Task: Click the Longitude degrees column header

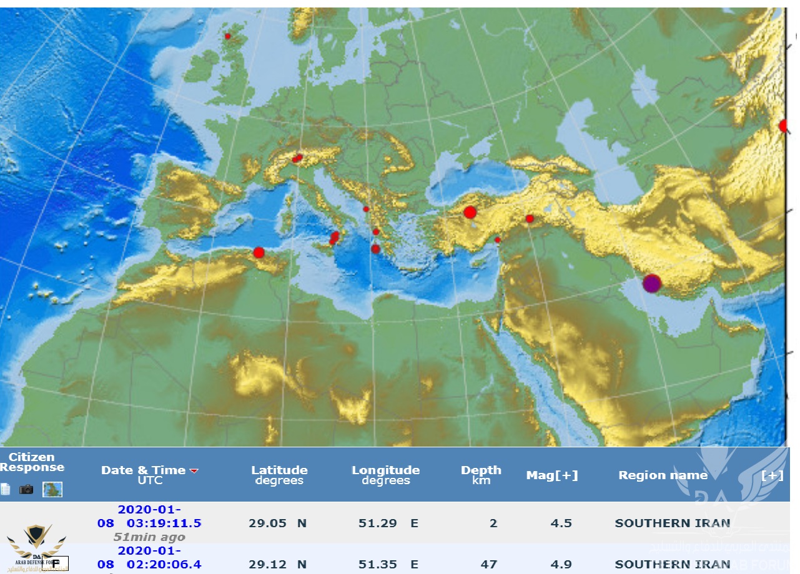Action: 385,475
